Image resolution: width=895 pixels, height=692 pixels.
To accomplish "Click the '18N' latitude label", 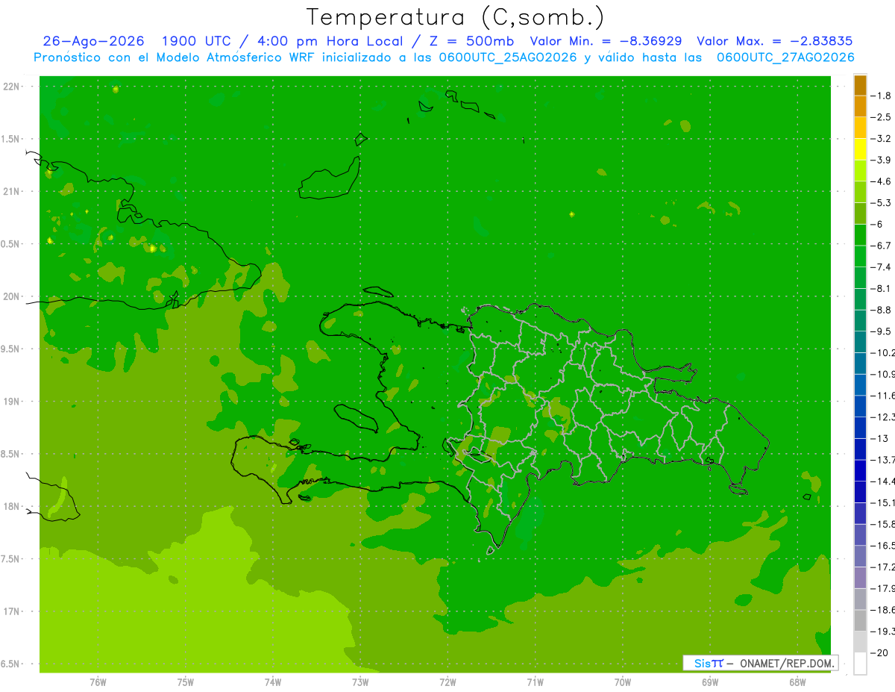I will pos(13,506).
